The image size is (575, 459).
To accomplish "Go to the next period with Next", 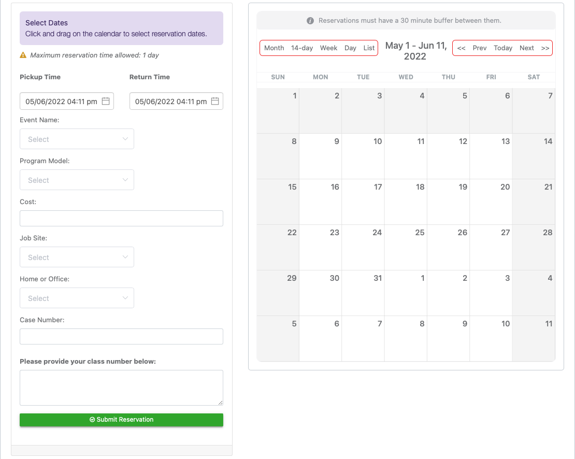I will click(526, 48).
